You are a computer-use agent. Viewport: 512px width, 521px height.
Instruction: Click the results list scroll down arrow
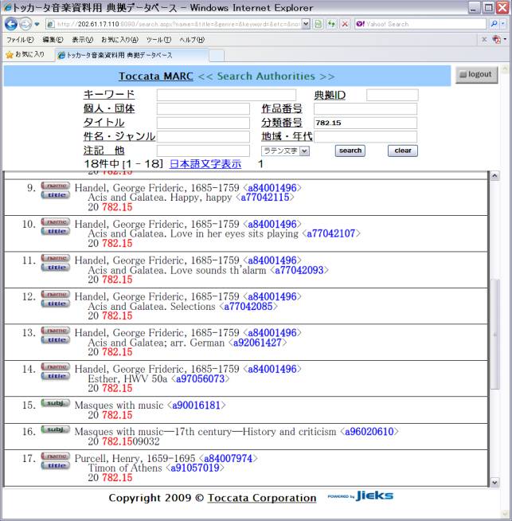[494, 483]
